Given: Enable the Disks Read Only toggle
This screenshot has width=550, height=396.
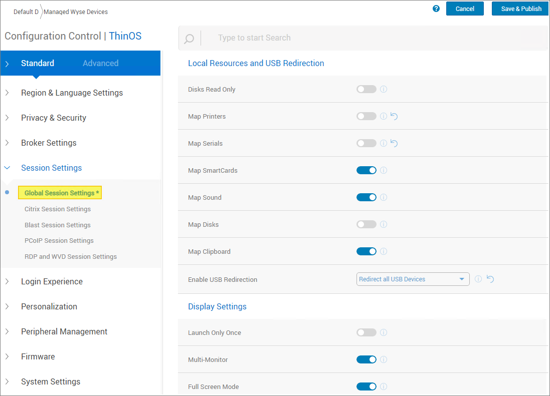Looking at the screenshot, I should (x=366, y=89).
